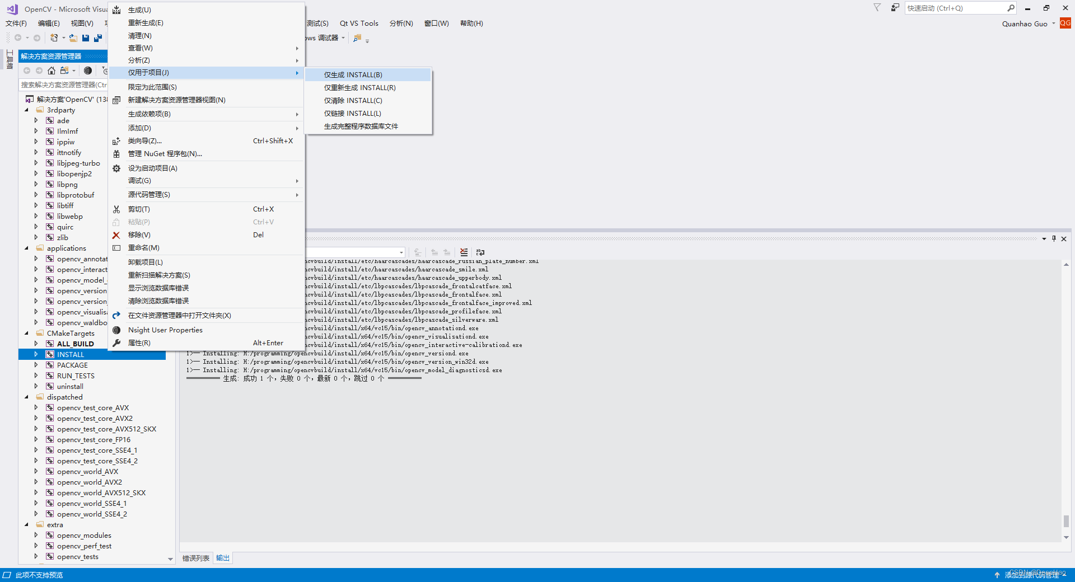Open Manage NuGet Packages menu entry

click(206, 154)
